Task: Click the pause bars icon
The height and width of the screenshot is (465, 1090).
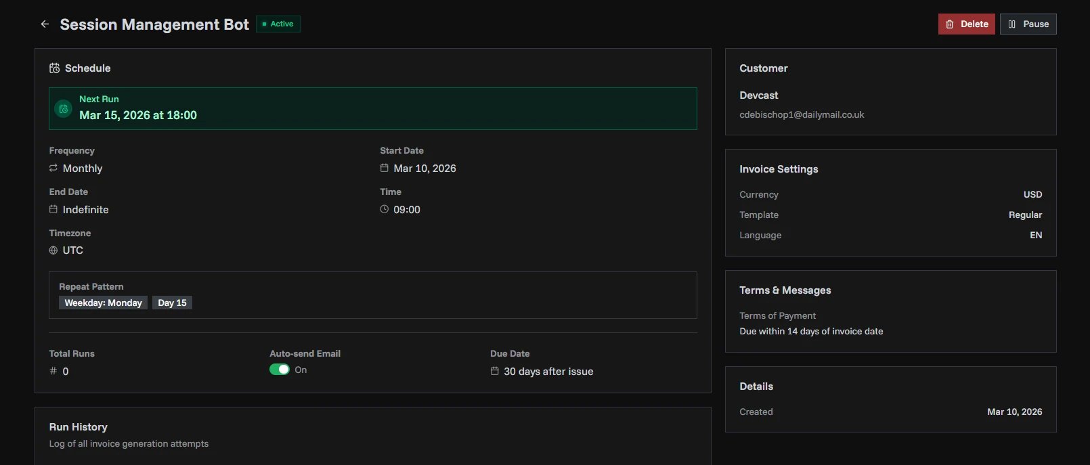Action: pyautogui.click(x=1012, y=24)
